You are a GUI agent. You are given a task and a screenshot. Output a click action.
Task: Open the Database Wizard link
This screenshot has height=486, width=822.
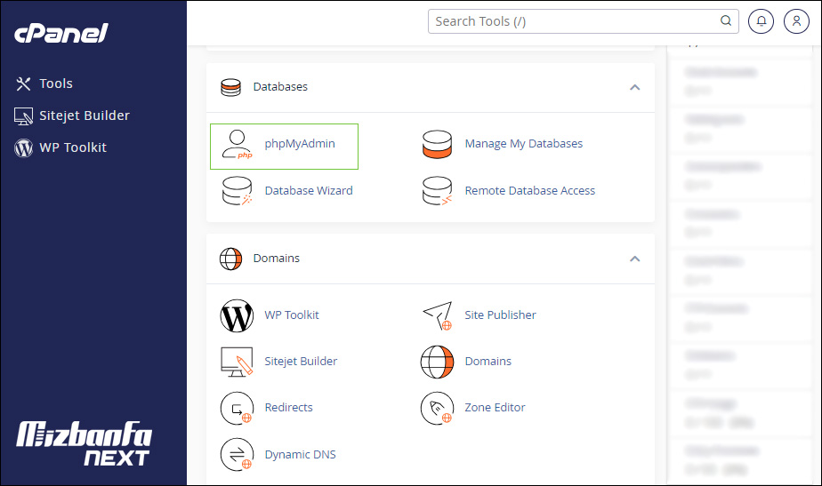(x=309, y=191)
